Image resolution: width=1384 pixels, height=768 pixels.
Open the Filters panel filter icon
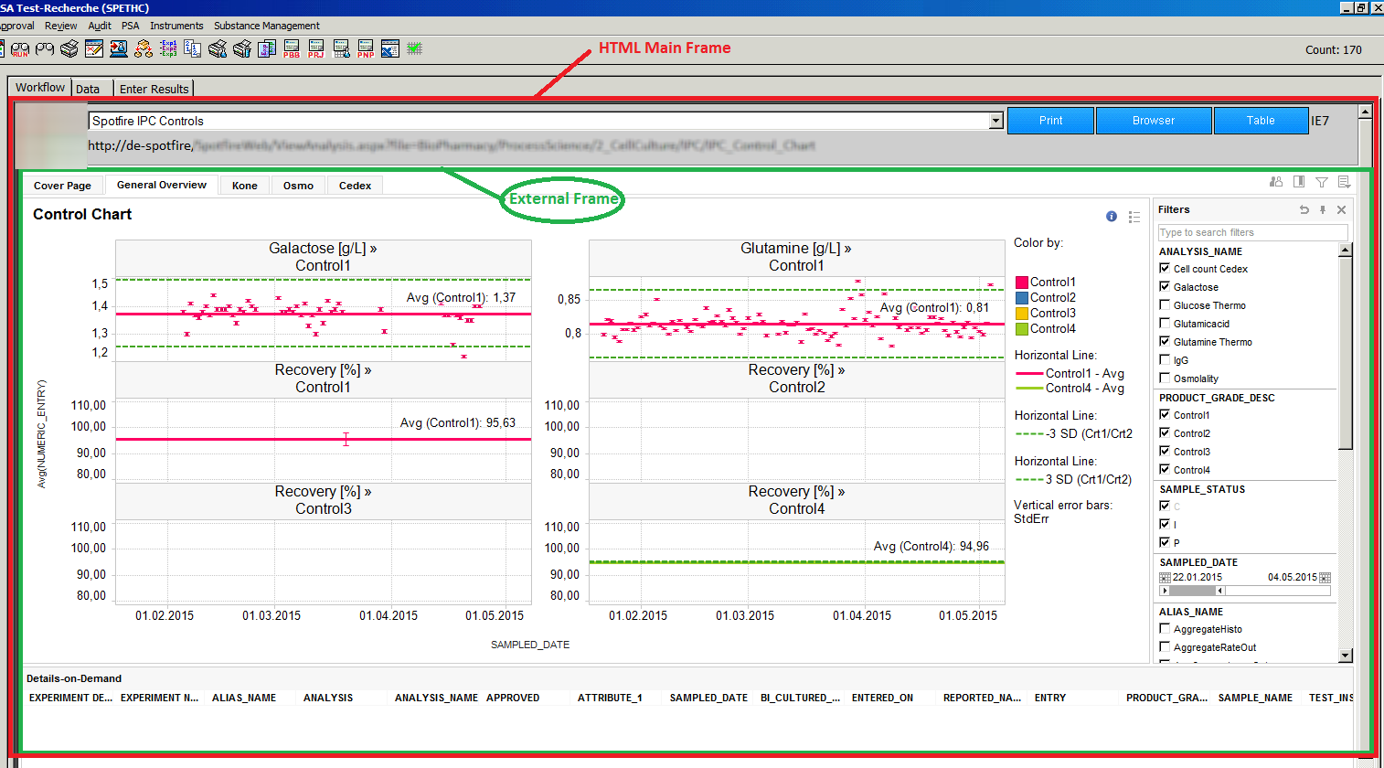(x=1322, y=182)
